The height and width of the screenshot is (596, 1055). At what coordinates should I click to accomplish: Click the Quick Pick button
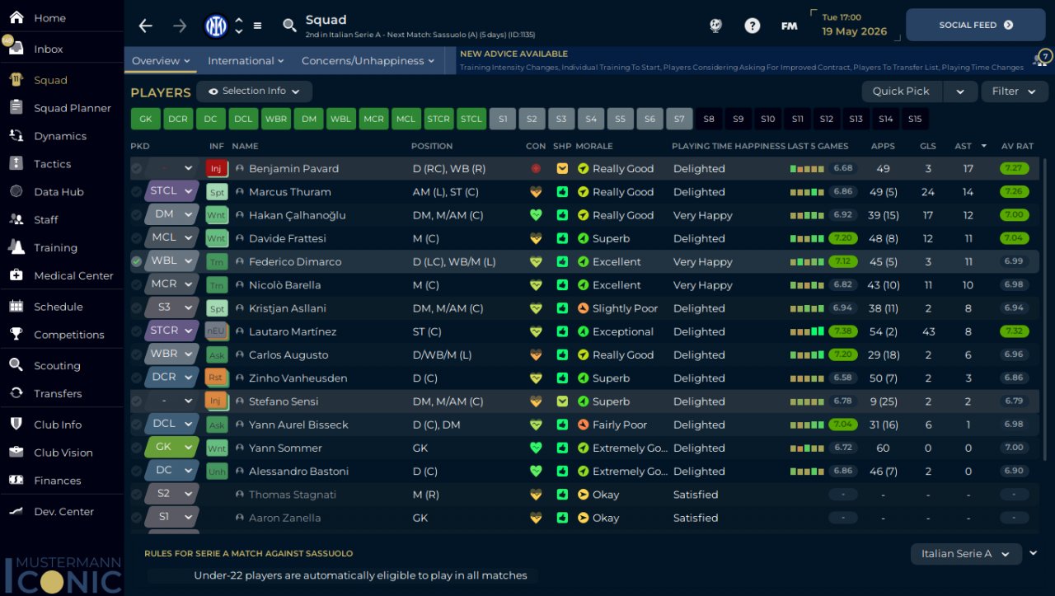901,92
